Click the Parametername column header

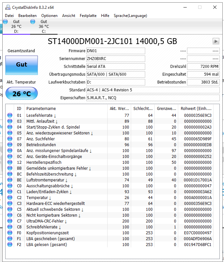coord(66,109)
